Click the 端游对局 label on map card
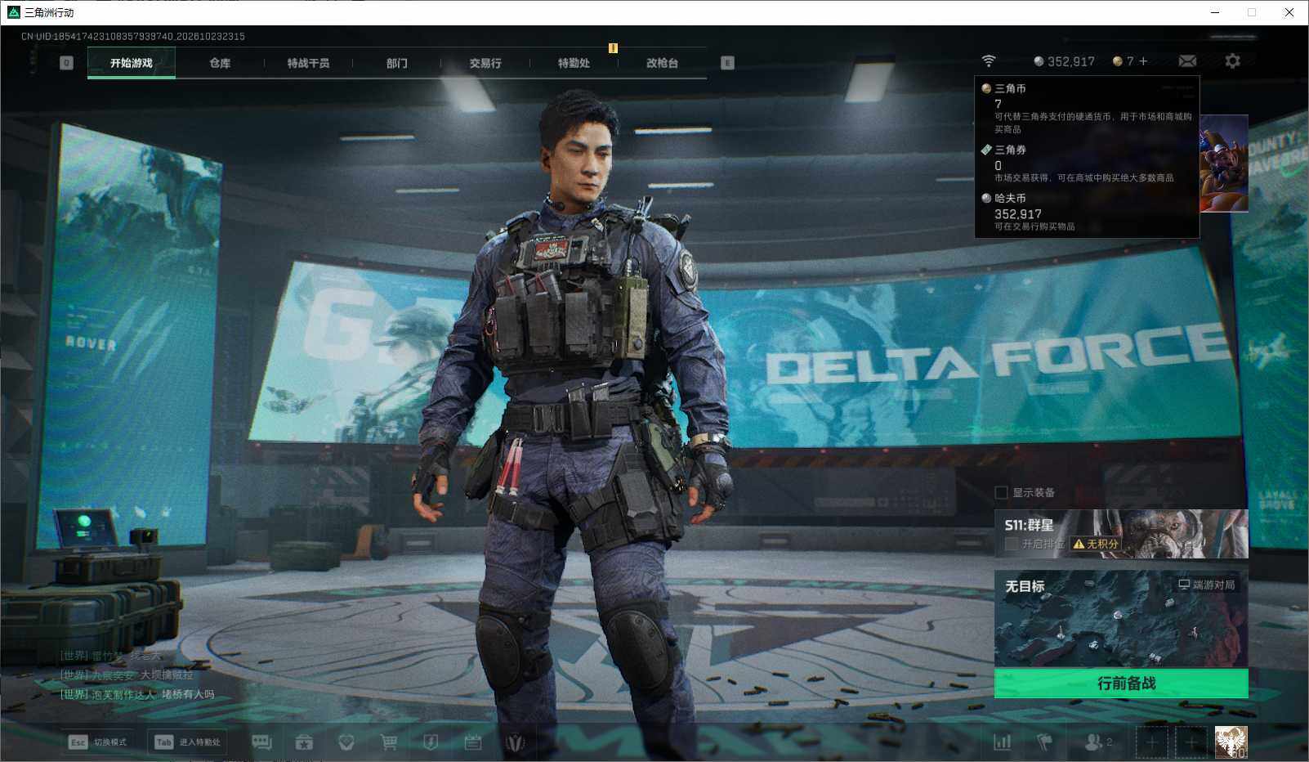 1207,585
